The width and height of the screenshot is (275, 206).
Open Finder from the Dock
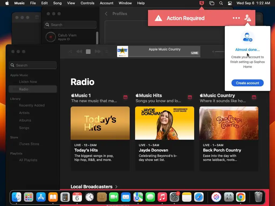(16, 197)
